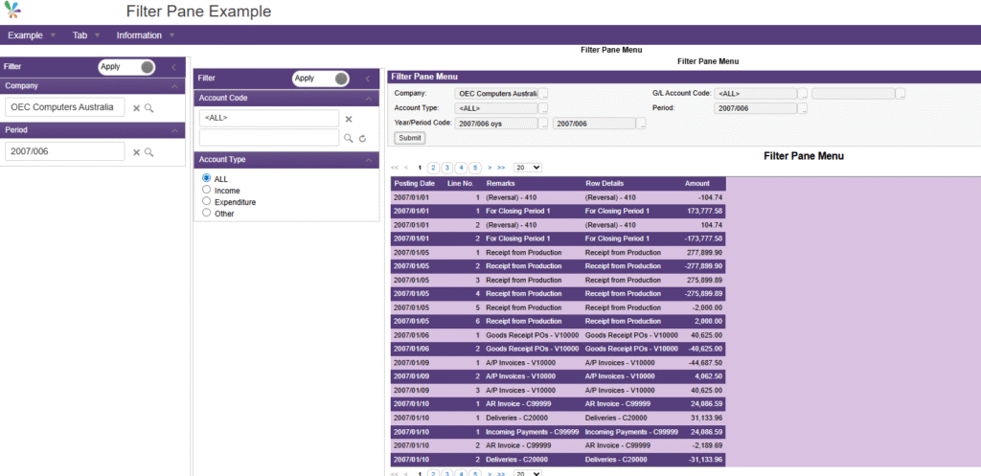Collapse the Company filter section
The height and width of the screenshot is (476, 981).
coord(174,86)
